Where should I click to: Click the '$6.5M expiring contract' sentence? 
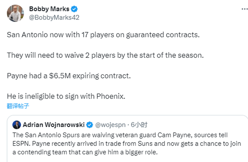[x=69, y=76]
